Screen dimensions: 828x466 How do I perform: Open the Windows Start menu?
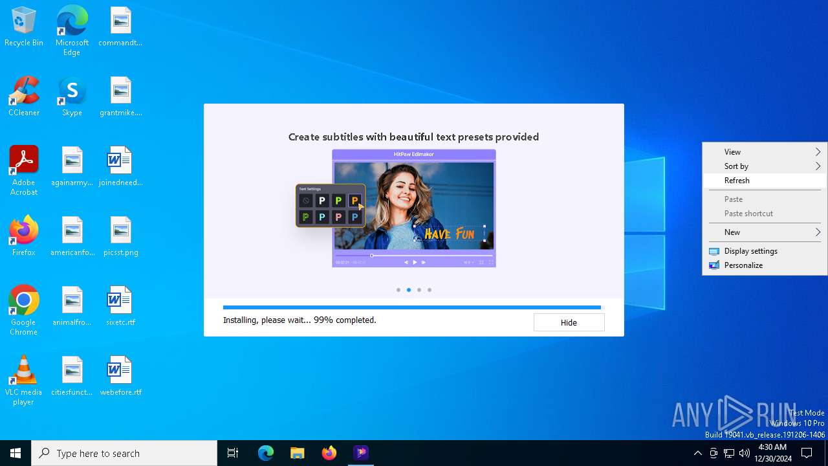coord(16,453)
